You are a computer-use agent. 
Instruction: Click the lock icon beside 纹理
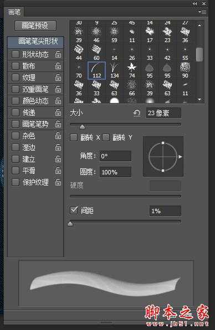tap(58, 78)
